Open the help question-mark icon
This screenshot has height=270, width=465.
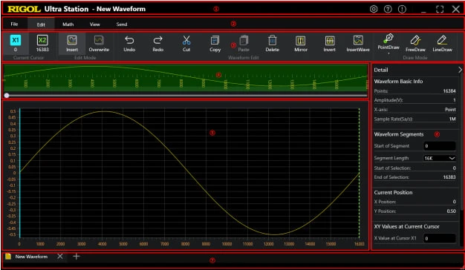pyautogui.click(x=388, y=9)
